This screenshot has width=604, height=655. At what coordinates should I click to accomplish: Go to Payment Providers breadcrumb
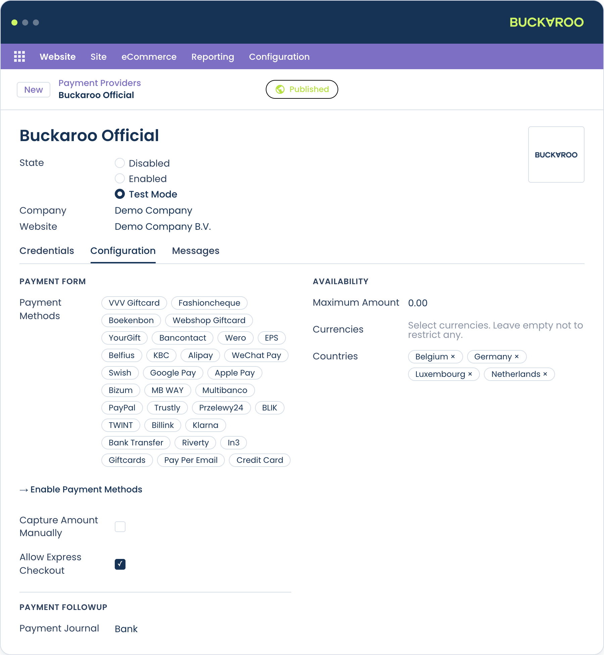click(100, 83)
